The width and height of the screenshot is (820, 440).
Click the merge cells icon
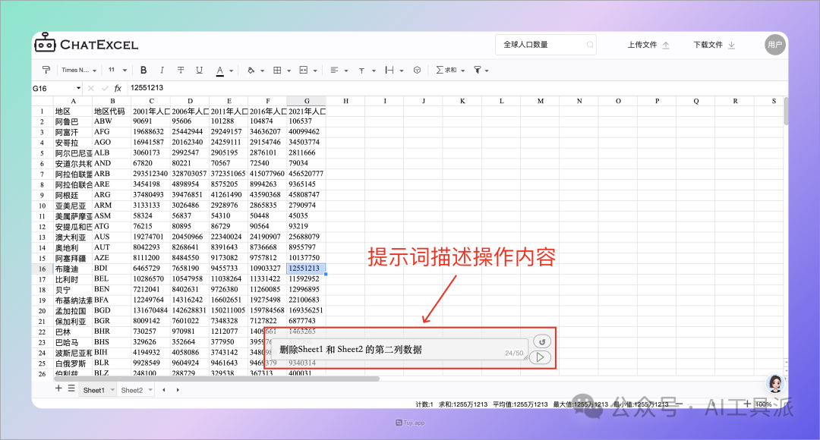(304, 70)
